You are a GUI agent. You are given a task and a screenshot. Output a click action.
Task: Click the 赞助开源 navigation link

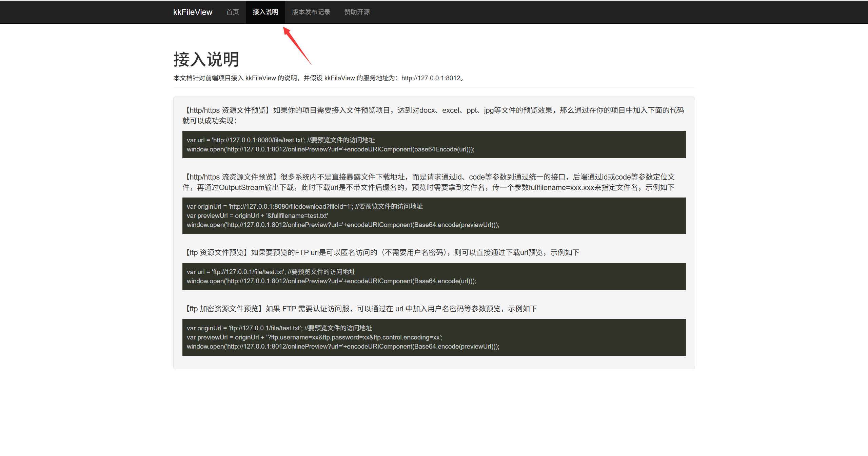pos(356,12)
